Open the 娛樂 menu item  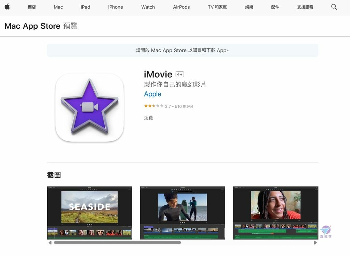tap(249, 7)
